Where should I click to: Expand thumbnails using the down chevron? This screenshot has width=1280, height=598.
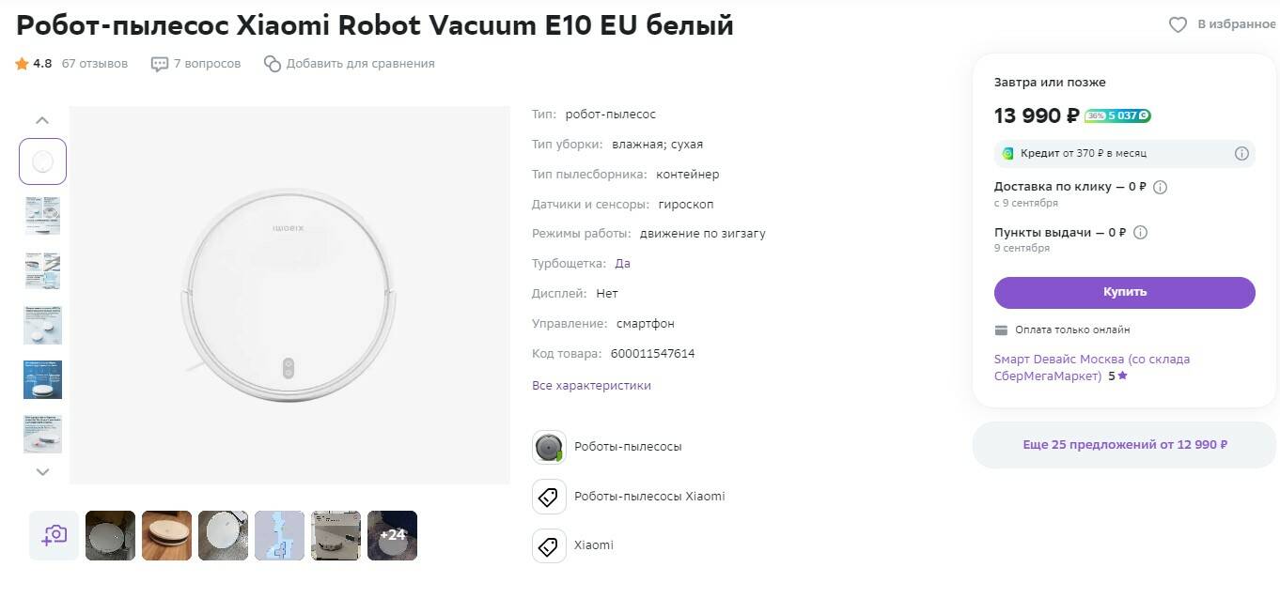tap(41, 471)
